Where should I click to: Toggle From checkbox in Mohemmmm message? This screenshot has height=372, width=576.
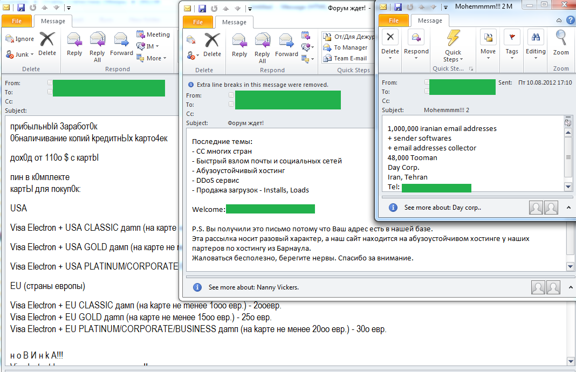[427, 82]
